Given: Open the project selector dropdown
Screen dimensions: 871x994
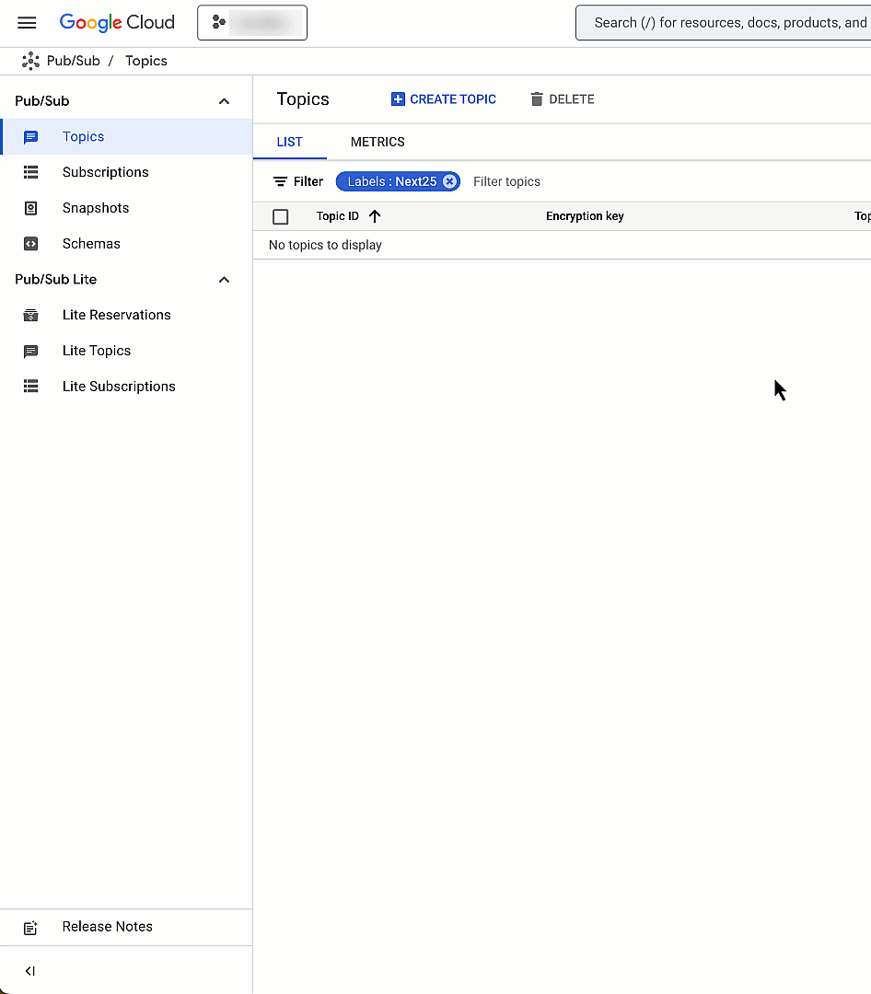Looking at the screenshot, I should (x=252, y=23).
